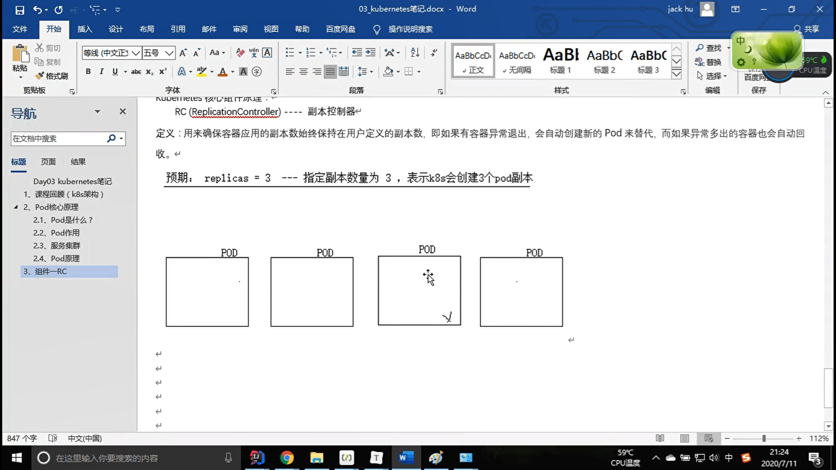This screenshot has height=470, width=836.
Task: Toggle Bold formatting
Action: (88, 72)
